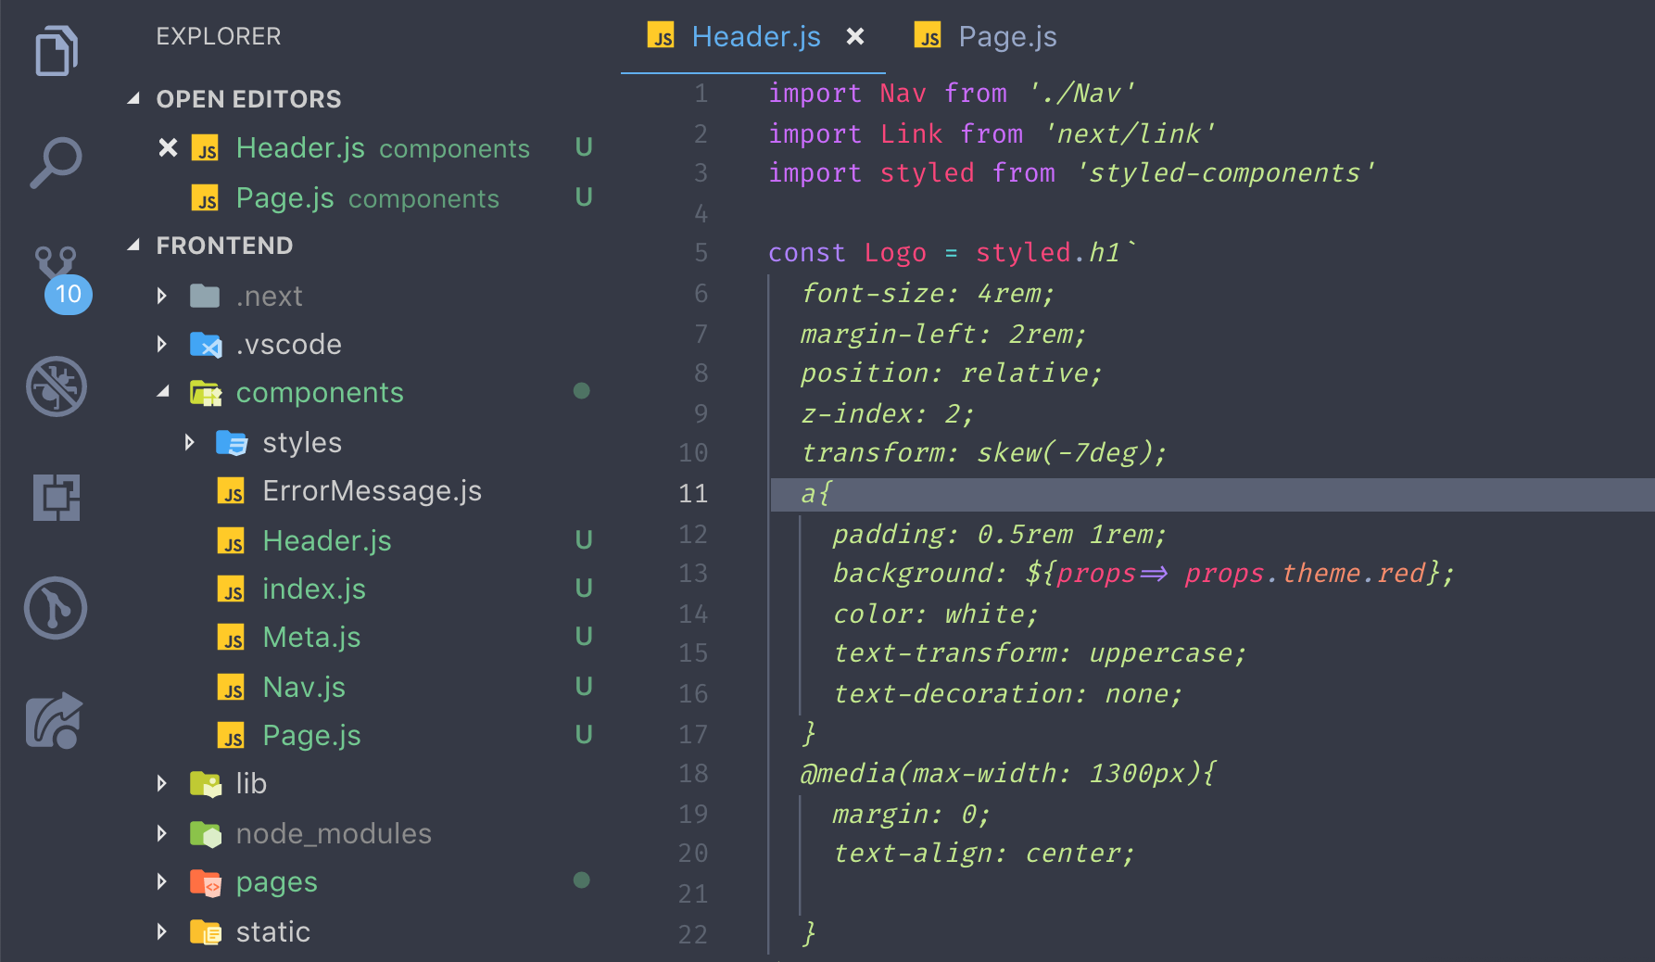Expand the .vscode folder
Image resolution: width=1655 pixels, height=962 pixels.
(x=162, y=344)
